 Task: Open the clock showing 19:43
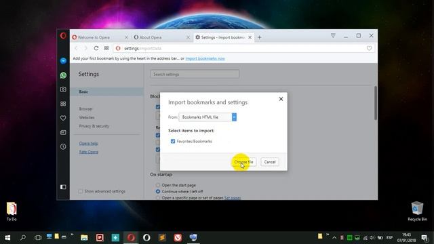(x=407, y=238)
